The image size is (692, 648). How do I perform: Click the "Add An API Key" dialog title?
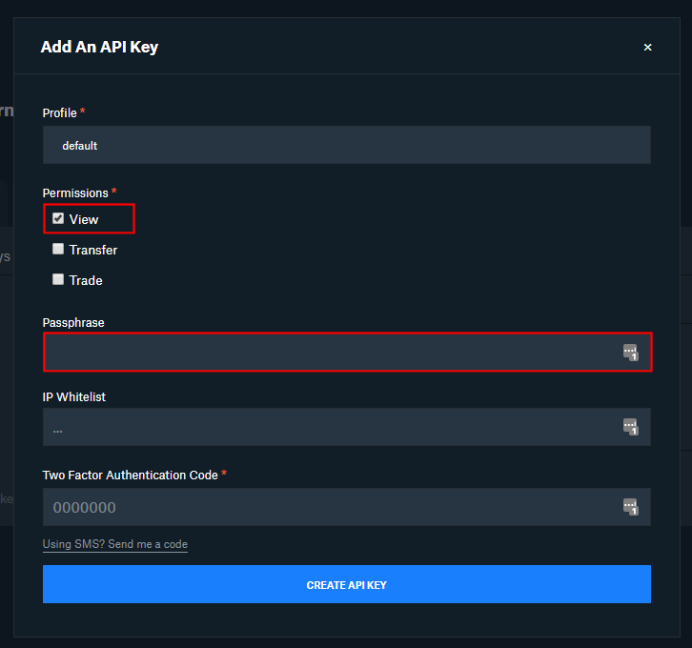(x=99, y=47)
